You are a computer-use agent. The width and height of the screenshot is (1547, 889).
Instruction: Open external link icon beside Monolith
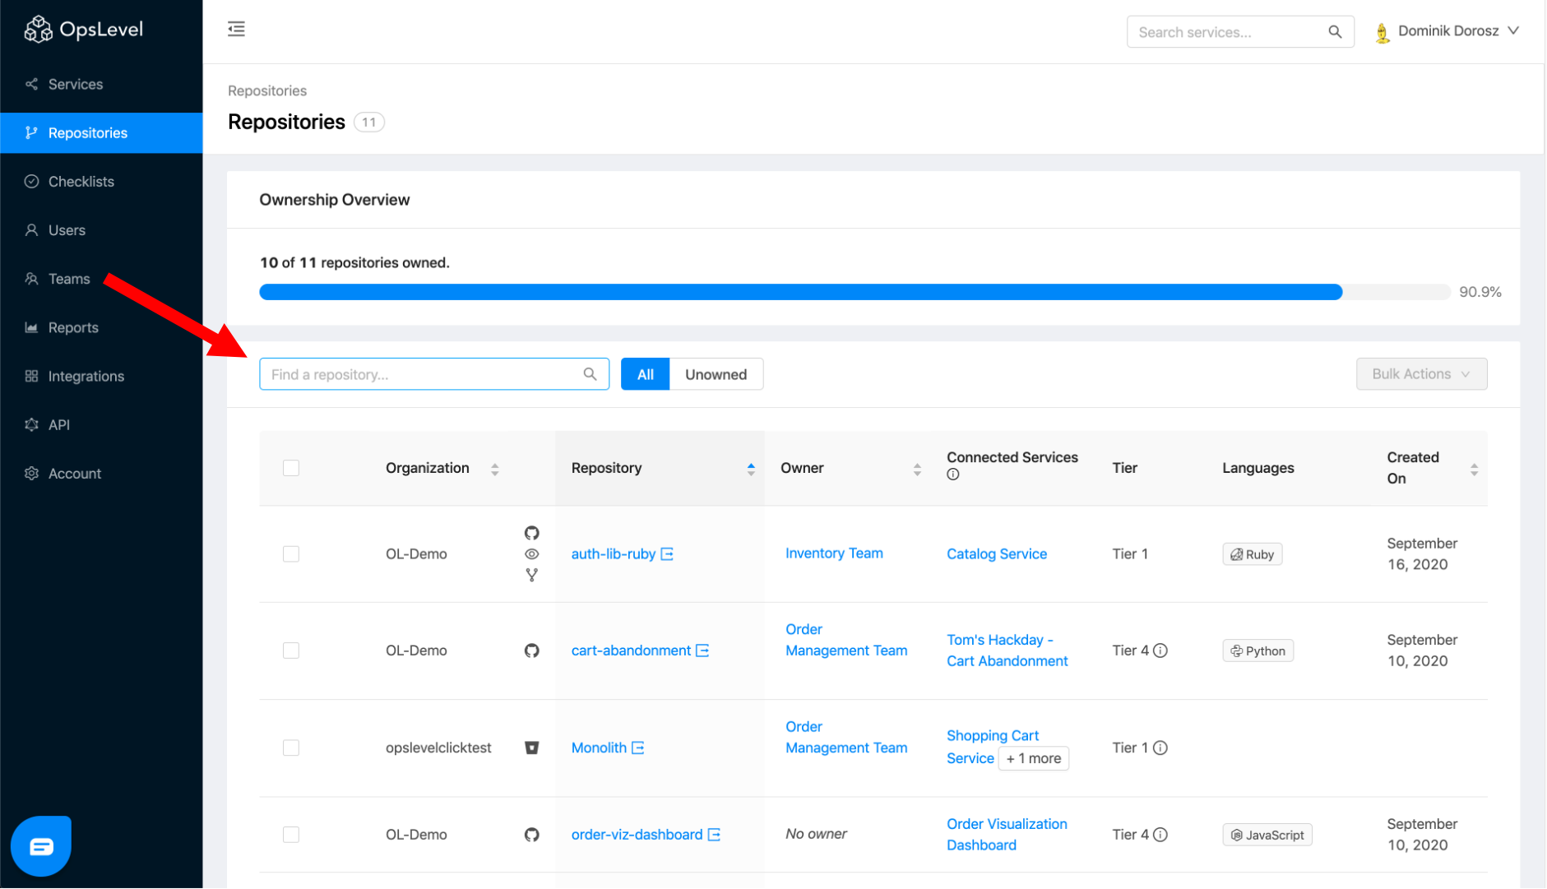click(638, 748)
